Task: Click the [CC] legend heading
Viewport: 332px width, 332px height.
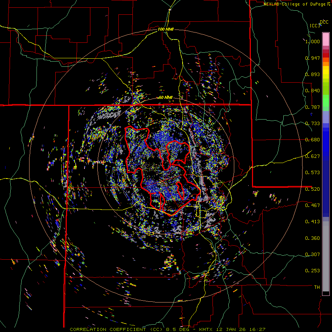Action: [315, 25]
